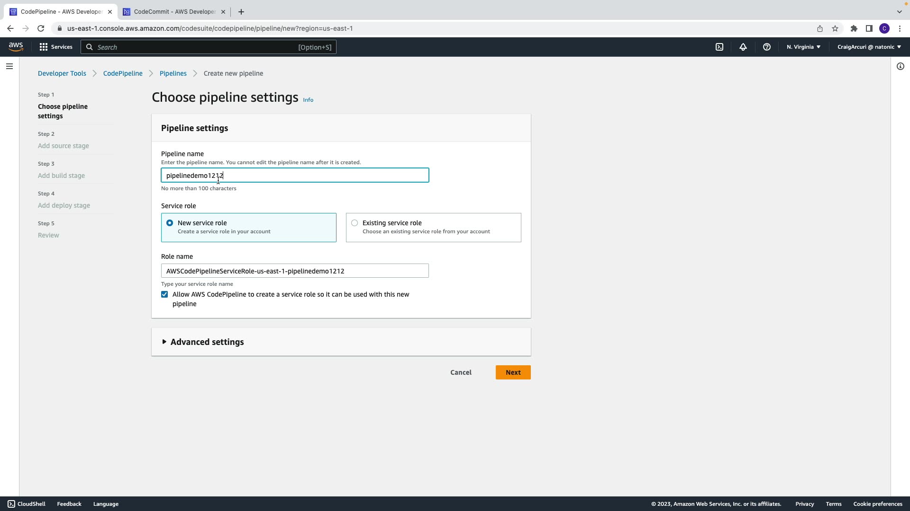Click the AWS logo home icon
This screenshot has width=910, height=511.
tap(16, 46)
